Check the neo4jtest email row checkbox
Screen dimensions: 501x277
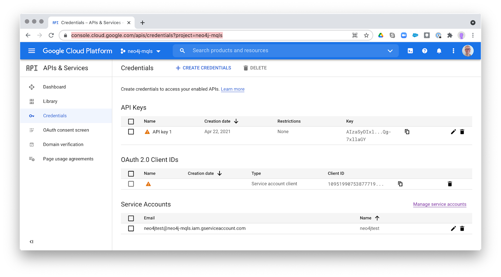coord(131,228)
